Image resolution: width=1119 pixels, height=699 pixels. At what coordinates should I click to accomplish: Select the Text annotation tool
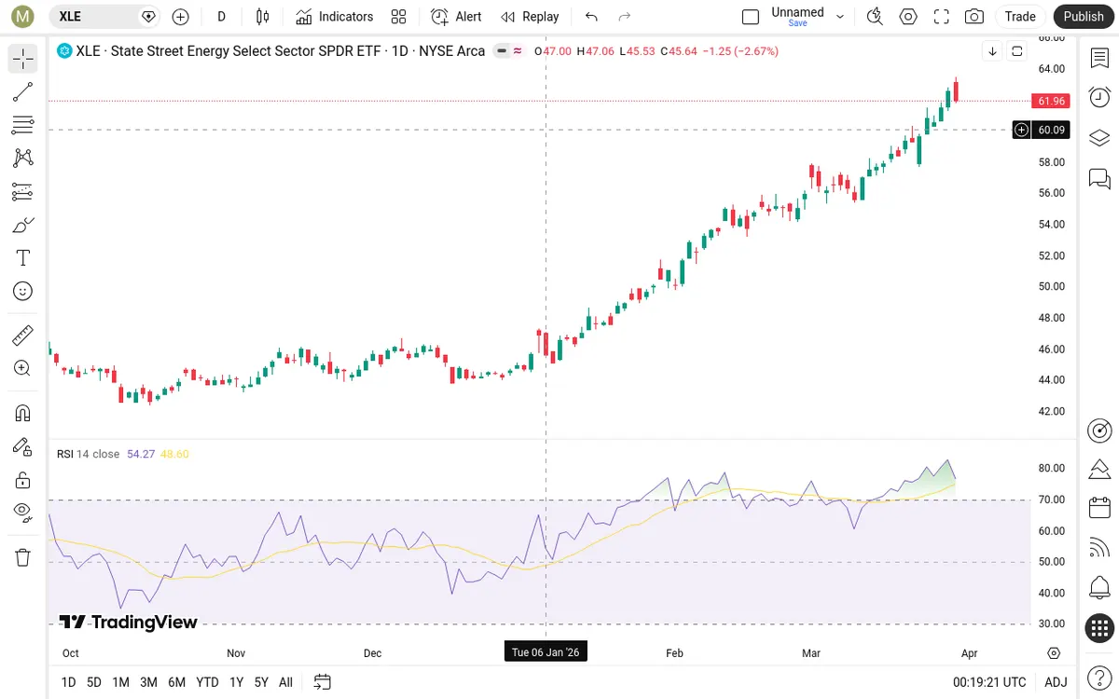(23, 258)
